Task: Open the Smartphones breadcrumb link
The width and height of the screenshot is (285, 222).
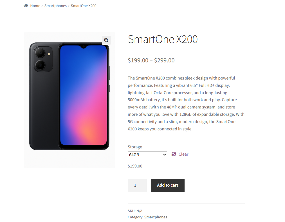Action: [55, 6]
